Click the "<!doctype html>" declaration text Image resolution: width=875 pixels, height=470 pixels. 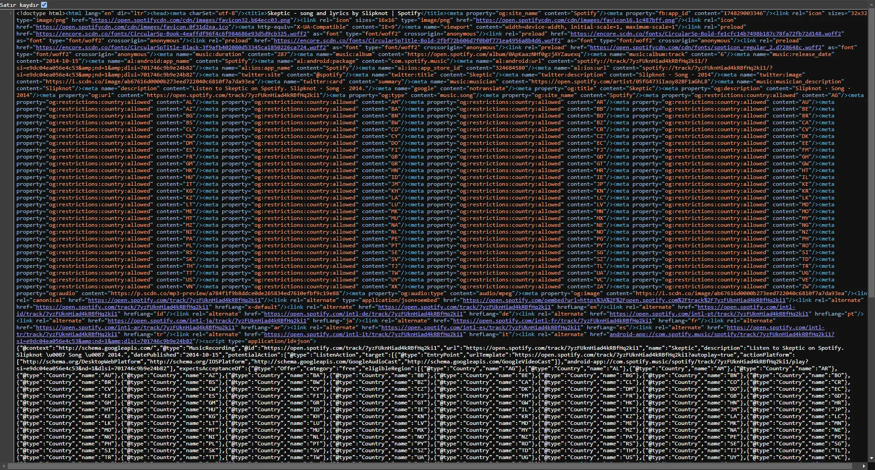41,13
